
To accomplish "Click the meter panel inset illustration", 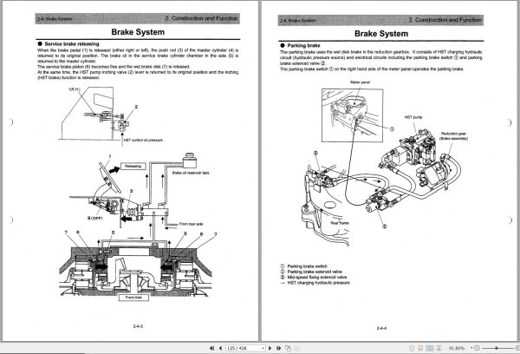I will click(352, 115).
